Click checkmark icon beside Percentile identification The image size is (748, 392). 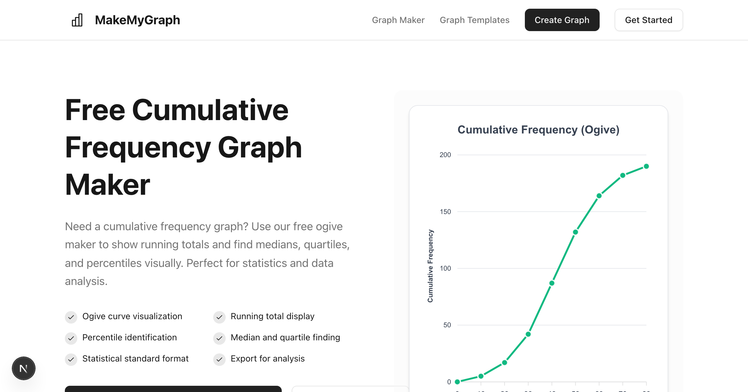(71, 338)
